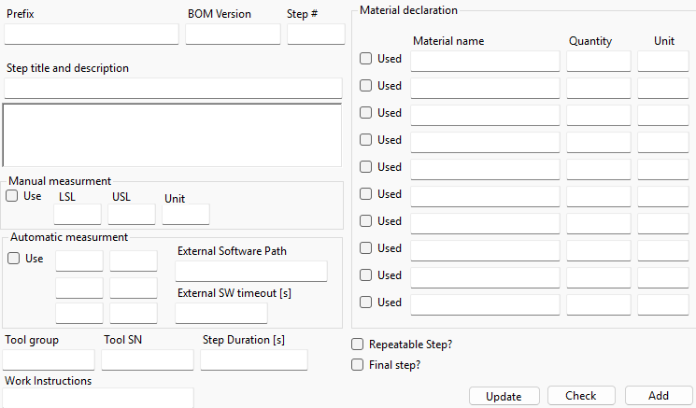This screenshot has width=696, height=408.
Task: Click the Update button
Action: tap(504, 396)
